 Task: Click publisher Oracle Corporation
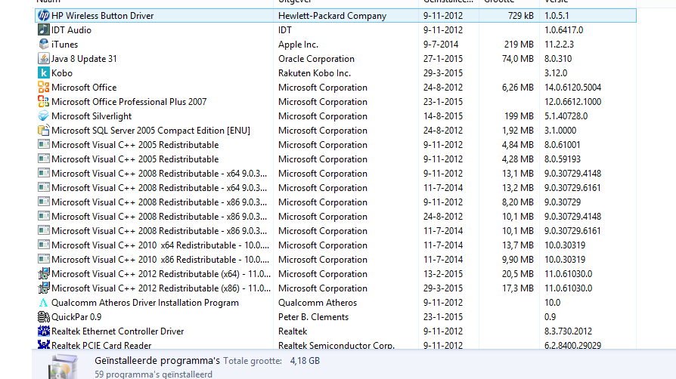(316, 59)
